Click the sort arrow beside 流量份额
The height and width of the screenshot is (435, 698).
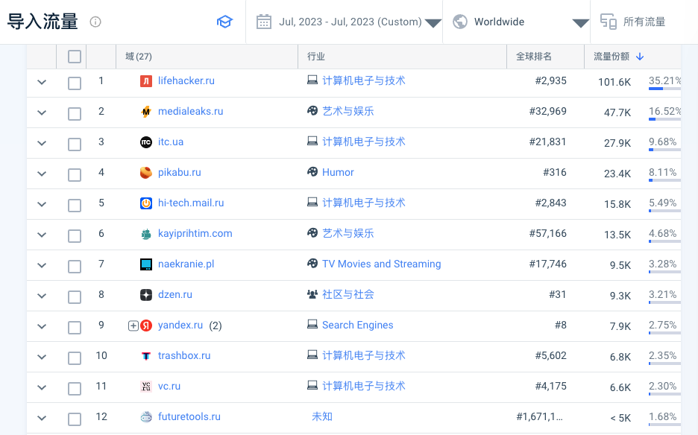pyautogui.click(x=640, y=57)
